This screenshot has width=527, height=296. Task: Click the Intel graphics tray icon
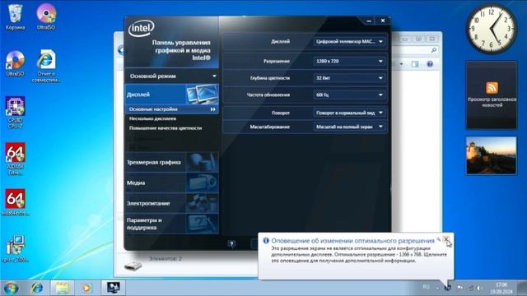(x=447, y=288)
